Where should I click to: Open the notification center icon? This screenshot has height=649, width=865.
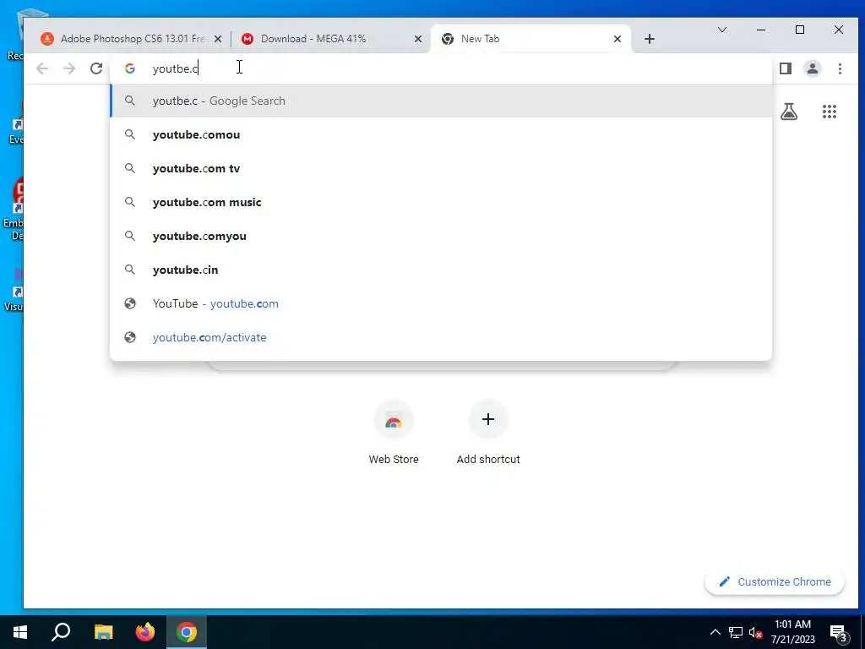tap(839, 633)
